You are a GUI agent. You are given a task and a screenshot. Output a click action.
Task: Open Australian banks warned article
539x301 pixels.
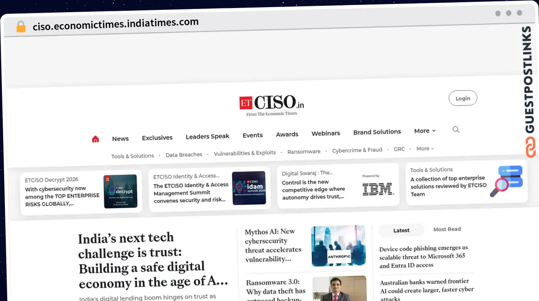[x=427, y=290]
